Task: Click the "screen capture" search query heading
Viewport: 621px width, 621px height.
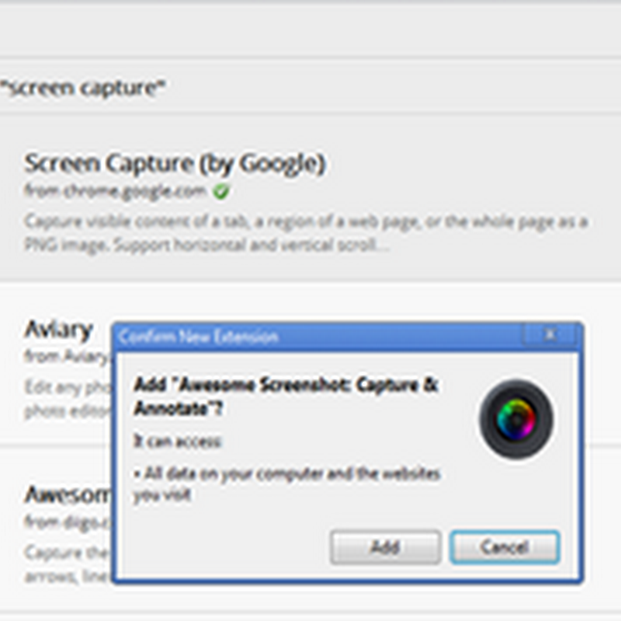Action: [x=83, y=88]
